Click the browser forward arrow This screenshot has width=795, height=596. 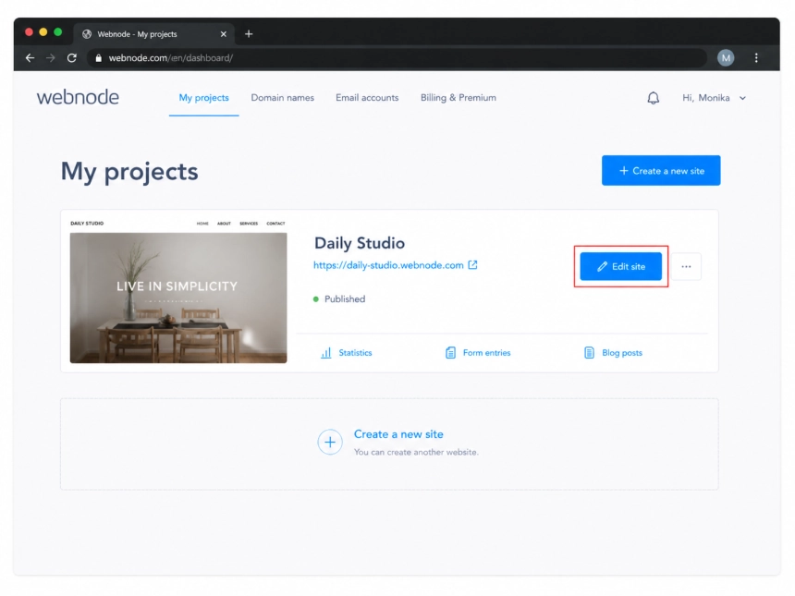pyautogui.click(x=51, y=58)
